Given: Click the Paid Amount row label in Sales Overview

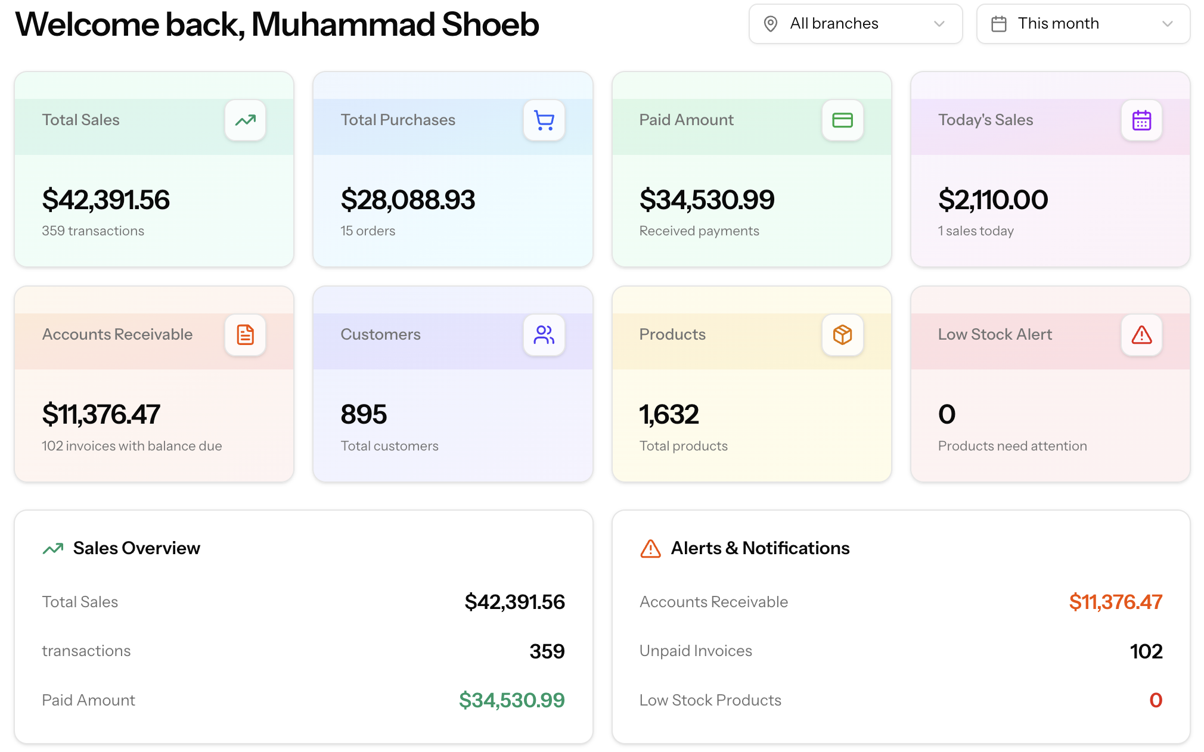Looking at the screenshot, I should click(88, 701).
